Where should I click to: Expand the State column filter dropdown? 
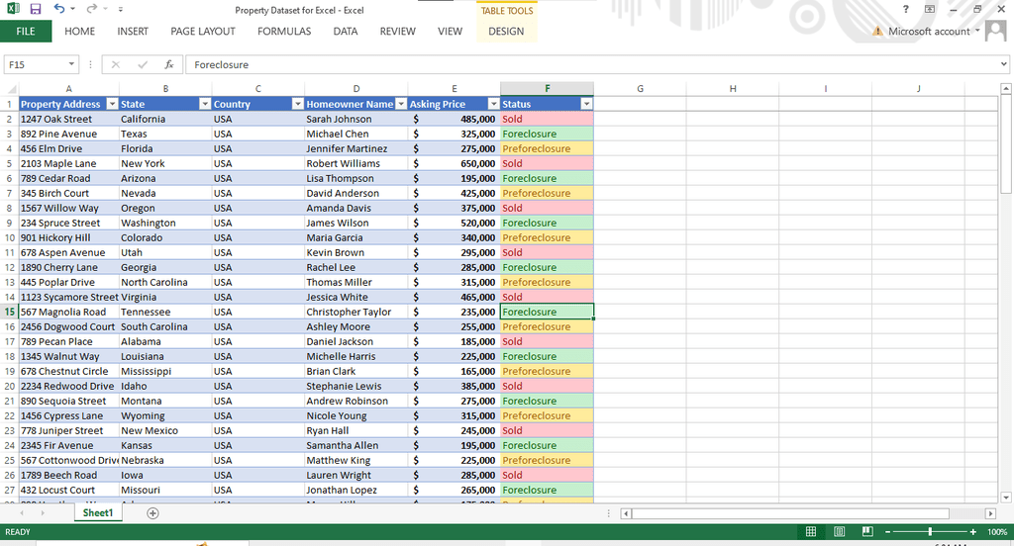coord(204,104)
